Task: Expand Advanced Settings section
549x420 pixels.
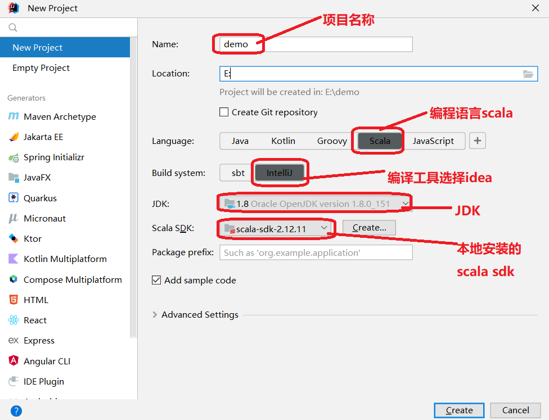Action: 155,315
